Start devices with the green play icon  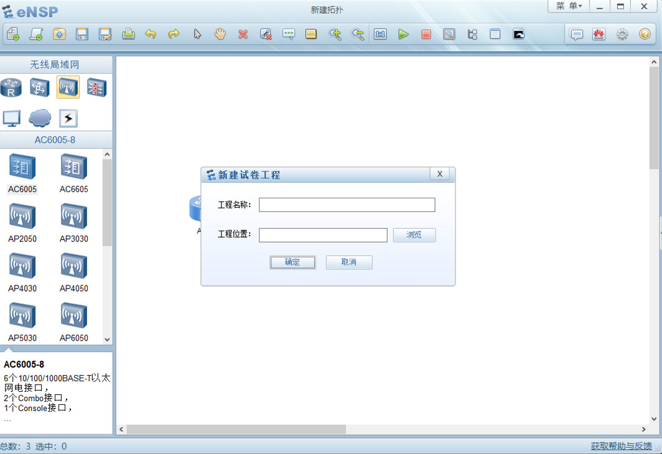click(x=403, y=34)
